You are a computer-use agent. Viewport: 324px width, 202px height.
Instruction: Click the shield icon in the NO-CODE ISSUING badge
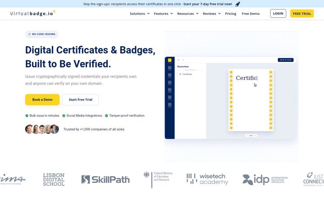[x=29, y=34]
